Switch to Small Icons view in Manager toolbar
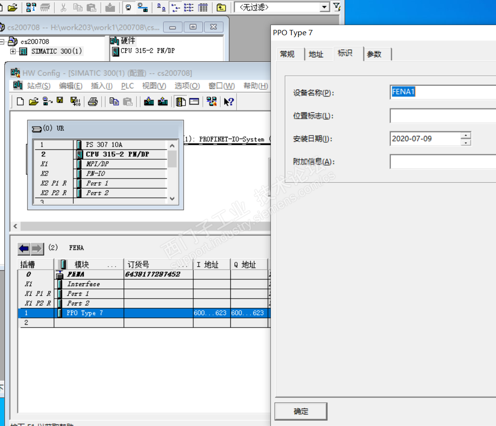Viewport: 496px width, 426px height. pyautogui.click(x=175, y=7)
